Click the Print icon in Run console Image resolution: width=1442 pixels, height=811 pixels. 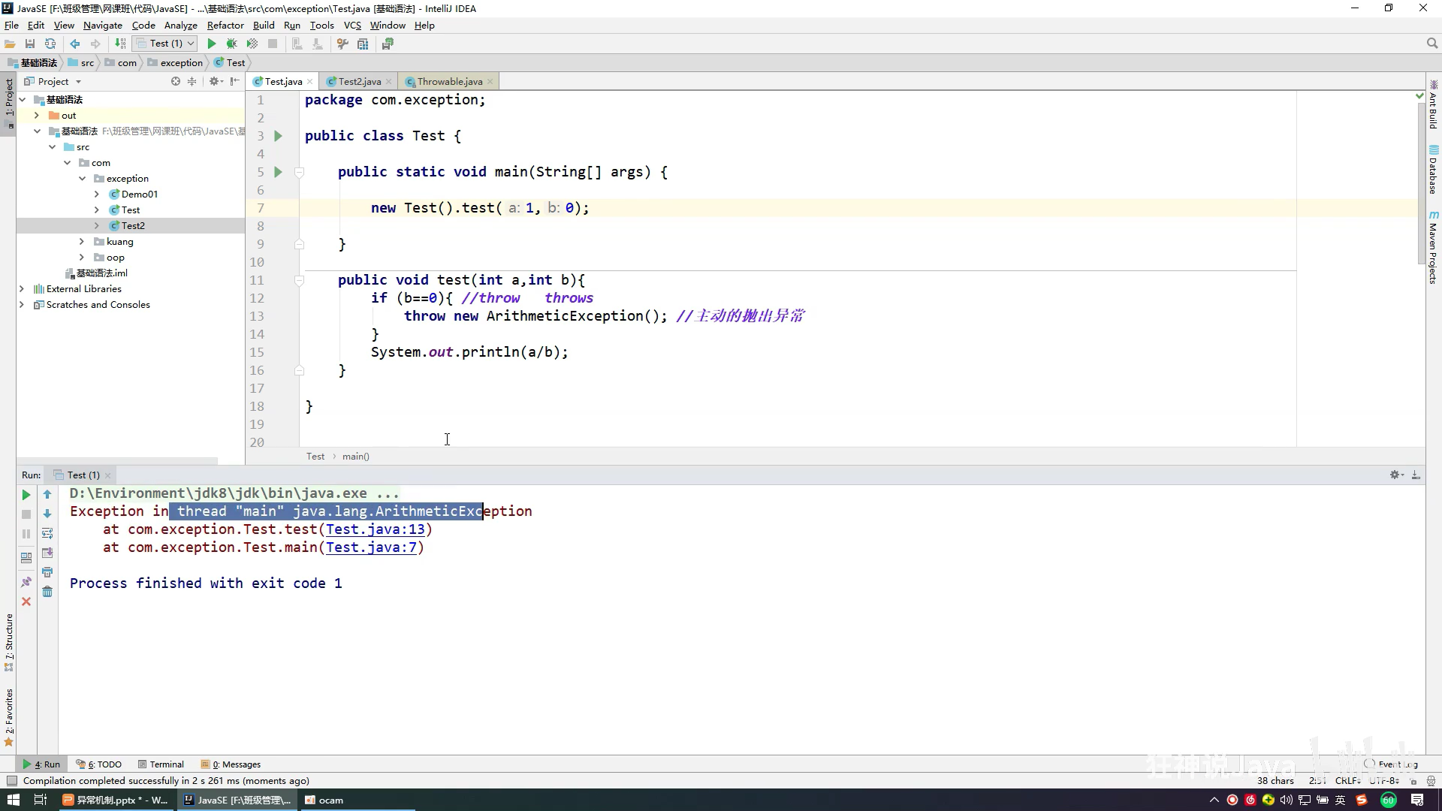coord(47,572)
